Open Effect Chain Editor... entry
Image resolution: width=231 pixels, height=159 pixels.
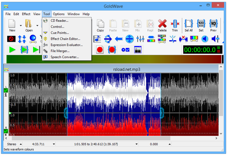click(x=67, y=39)
